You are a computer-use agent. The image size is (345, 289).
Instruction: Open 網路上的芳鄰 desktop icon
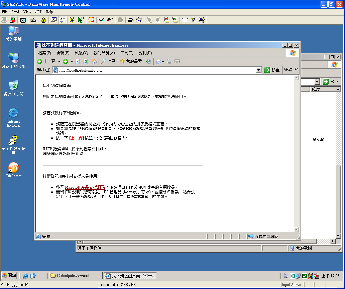[x=13, y=61]
